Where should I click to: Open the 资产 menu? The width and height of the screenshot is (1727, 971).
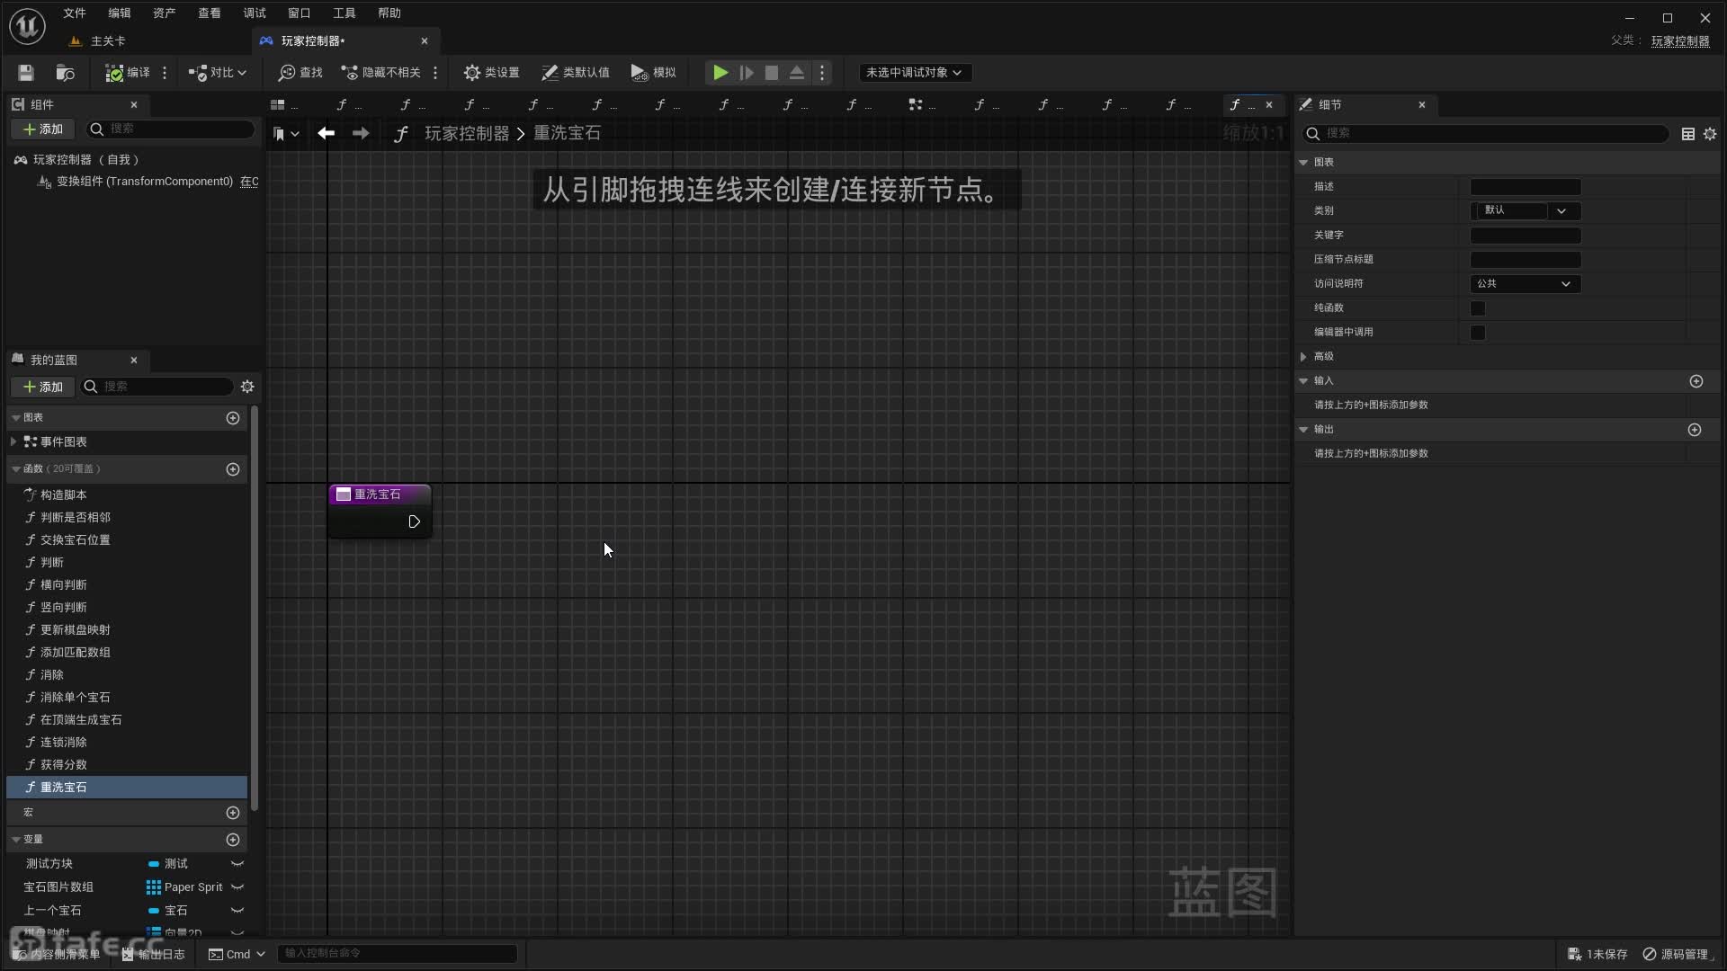coord(165,13)
